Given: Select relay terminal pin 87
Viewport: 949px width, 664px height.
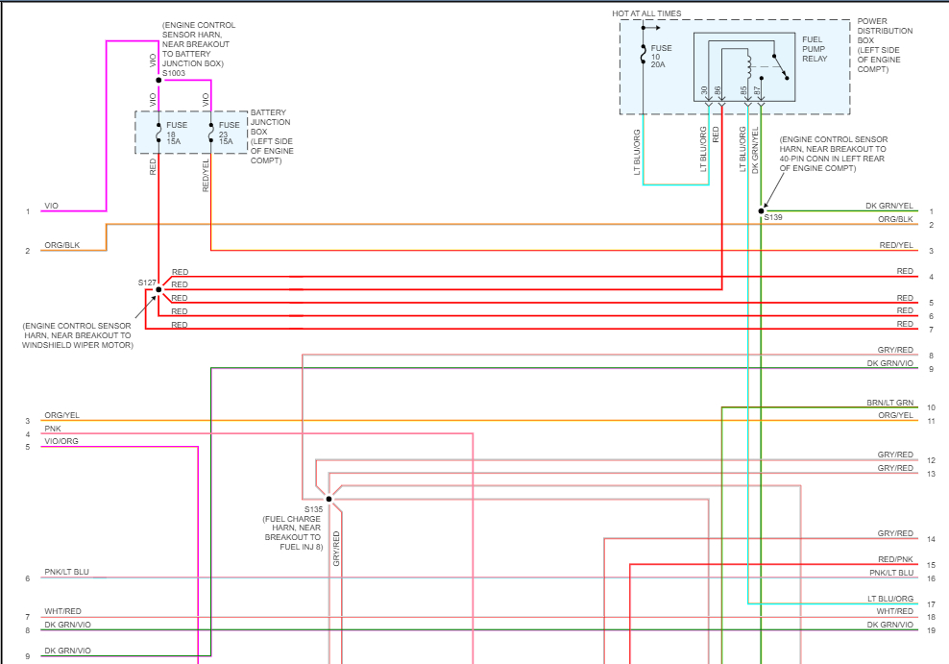Looking at the screenshot, I should pyautogui.click(x=757, y=91).
